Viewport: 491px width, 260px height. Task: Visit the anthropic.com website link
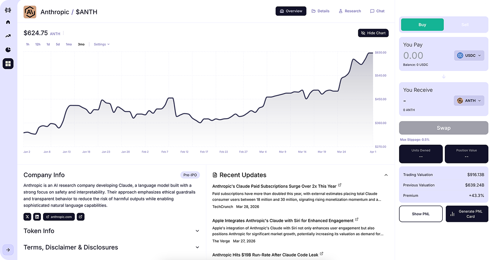[x=59, y=217]
